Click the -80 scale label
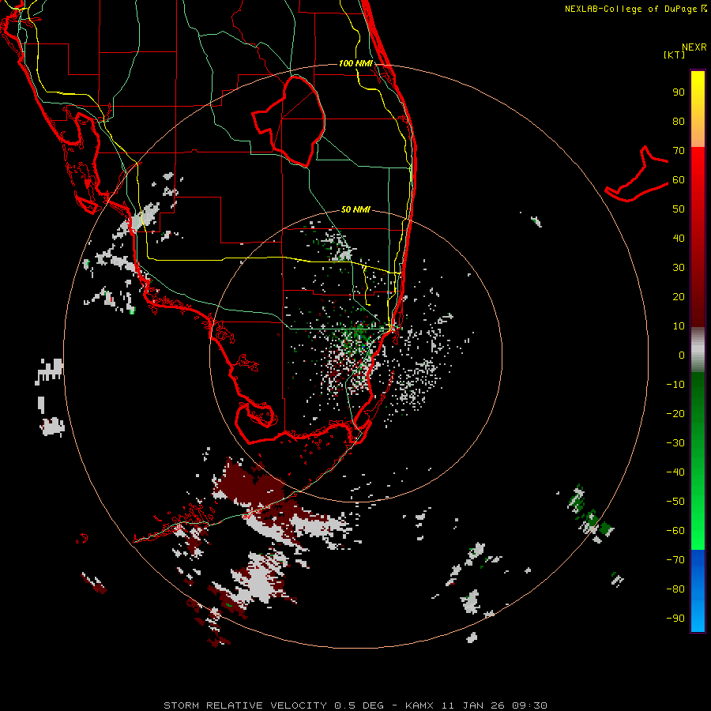 (675, 589)
